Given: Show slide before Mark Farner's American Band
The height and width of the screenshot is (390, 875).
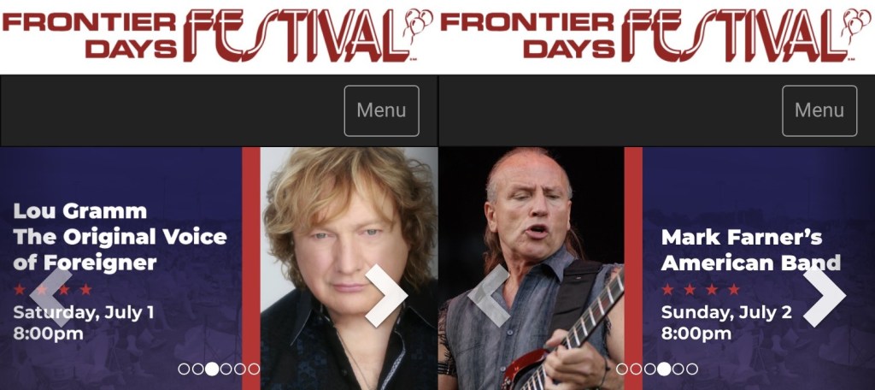Looking at the screenshot, I should (x=489, y=296).
